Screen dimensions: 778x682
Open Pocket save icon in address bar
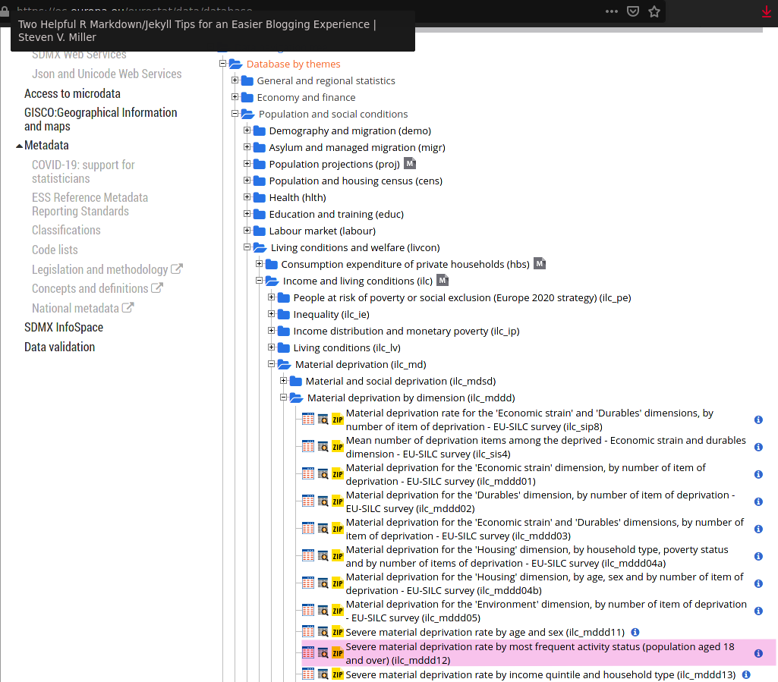(632, 11)
